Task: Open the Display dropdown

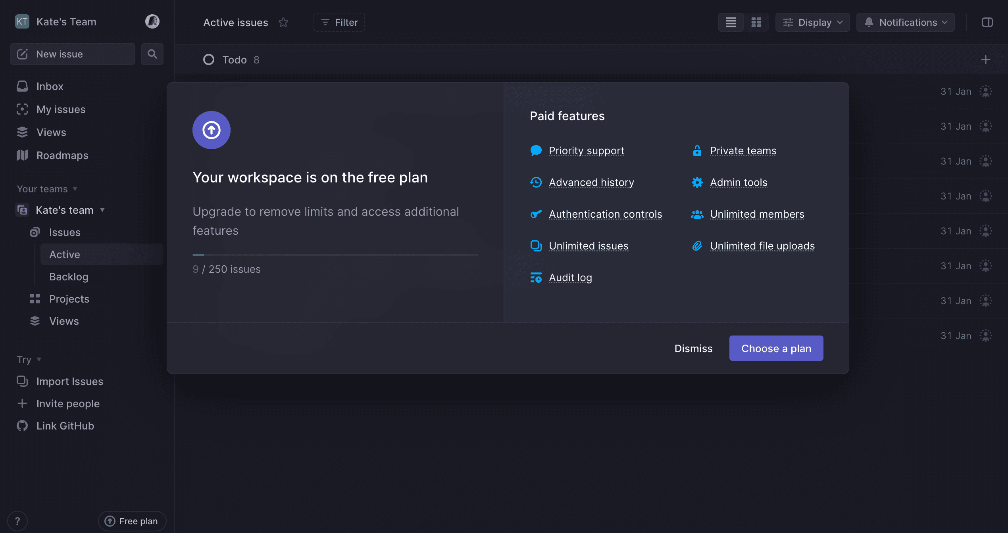Action: tap(812, 23)
